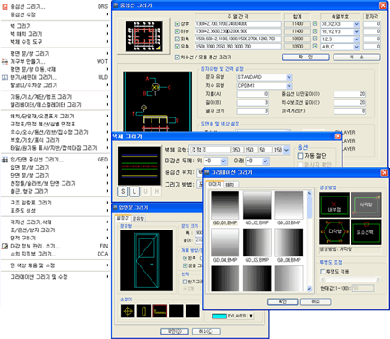Toggle the 하부 (bottom) checkbox
The width and height of the screenshot is (390, 339).
pos(178,31)
